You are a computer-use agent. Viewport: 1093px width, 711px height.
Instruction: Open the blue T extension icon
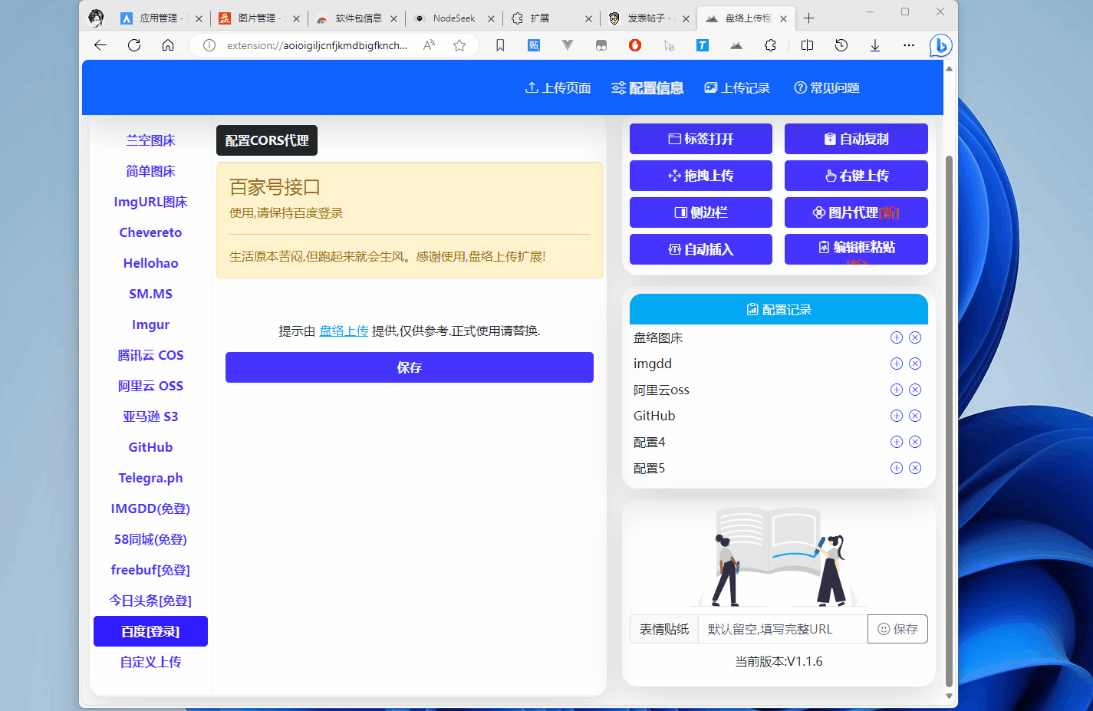[x=703, y=45]
